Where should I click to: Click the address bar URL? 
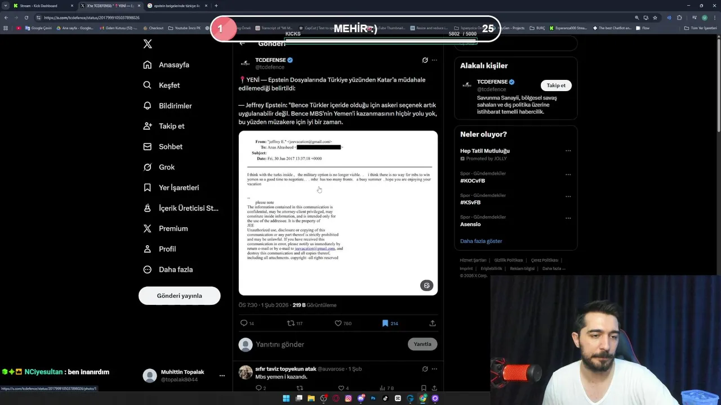[92, 17]
